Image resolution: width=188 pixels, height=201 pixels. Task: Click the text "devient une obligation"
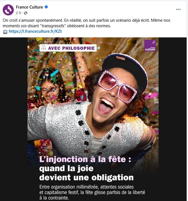click(x=86, y=177)
